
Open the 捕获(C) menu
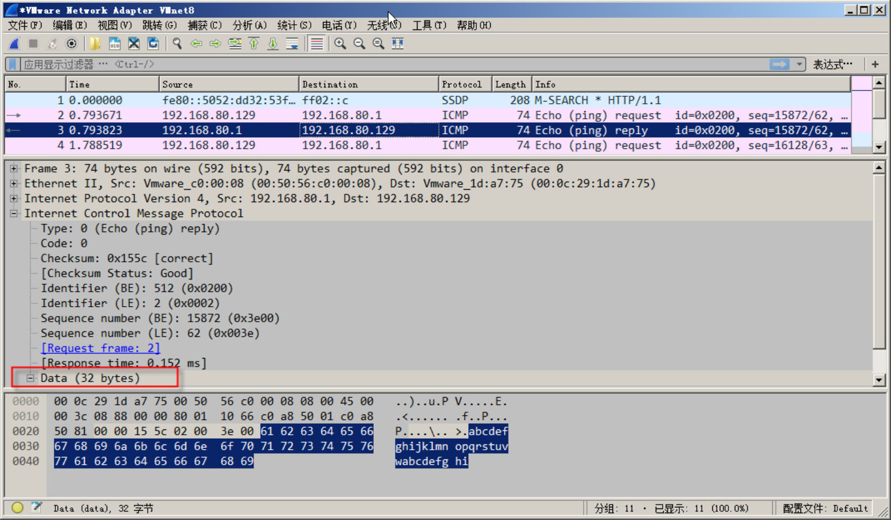(205, 25)
